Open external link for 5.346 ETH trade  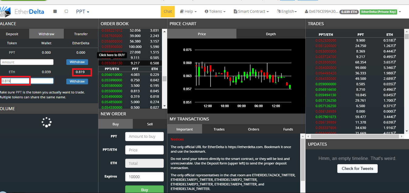coord(394,68)
